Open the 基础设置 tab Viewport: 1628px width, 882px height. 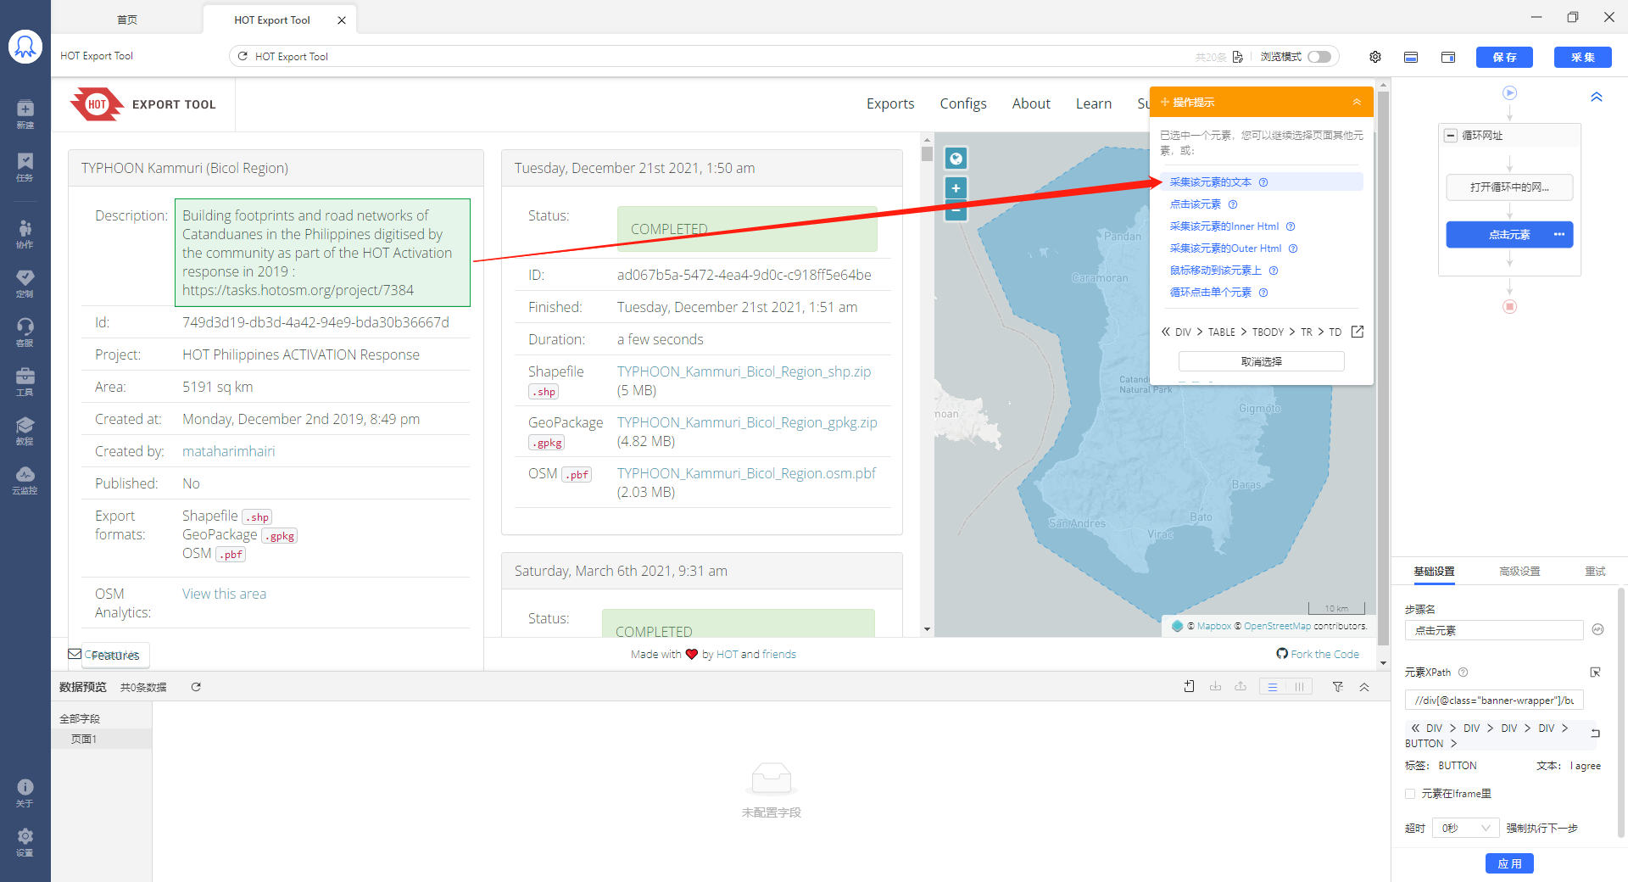pyautogui.click(x=1434, y=572)
